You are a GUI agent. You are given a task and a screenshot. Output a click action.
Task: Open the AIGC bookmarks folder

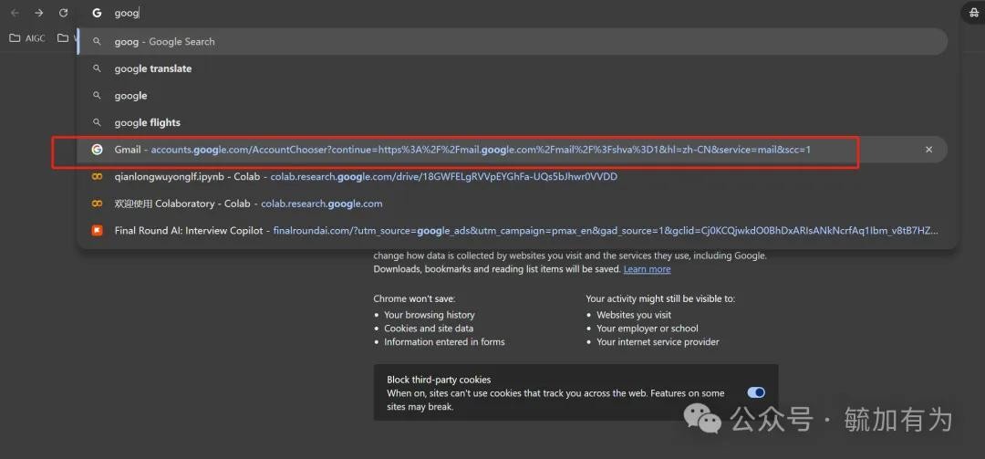tap(27, 38)
